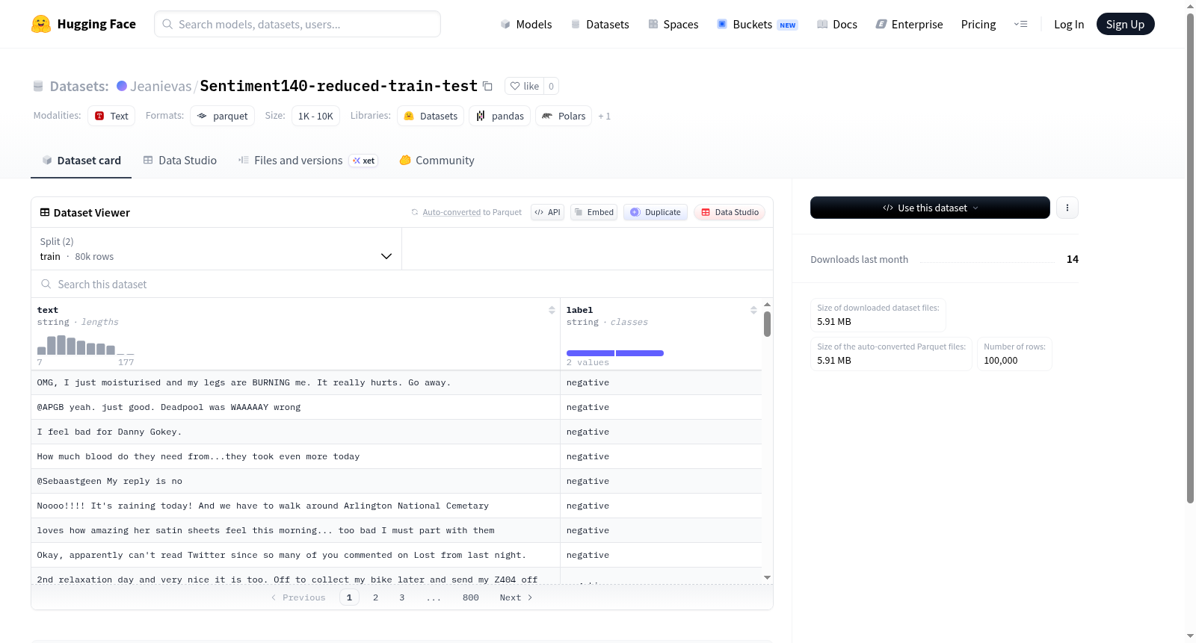This screenshot has height=643, width=1196.
Task: Open Data Studio from the viewer header
Action: click(x=730, y=212)
